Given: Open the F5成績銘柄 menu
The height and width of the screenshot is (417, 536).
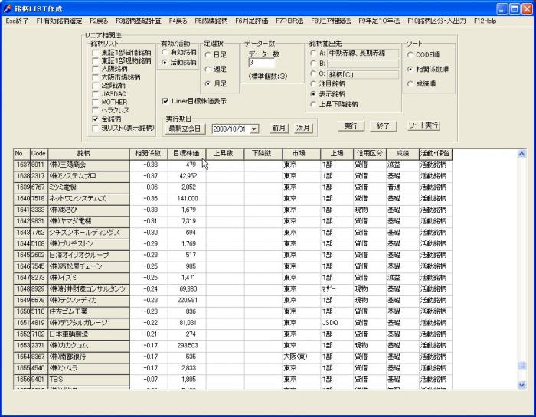Looking at the screenshot, I should [x=211, y=21].
